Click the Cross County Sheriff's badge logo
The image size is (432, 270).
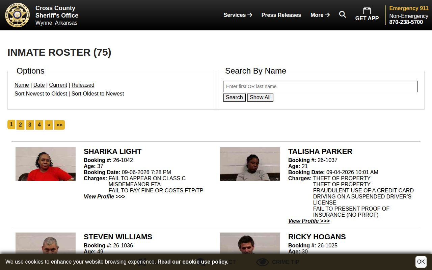[x=18, y=15]
